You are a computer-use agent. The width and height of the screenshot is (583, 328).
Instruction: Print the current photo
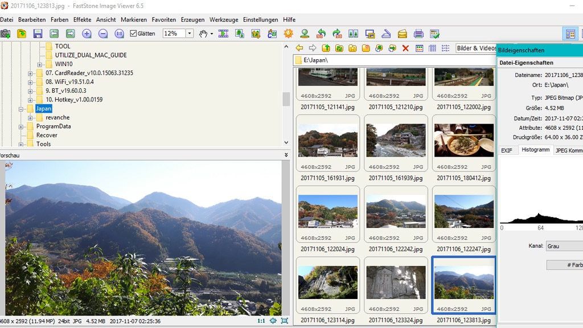[418, 34]
